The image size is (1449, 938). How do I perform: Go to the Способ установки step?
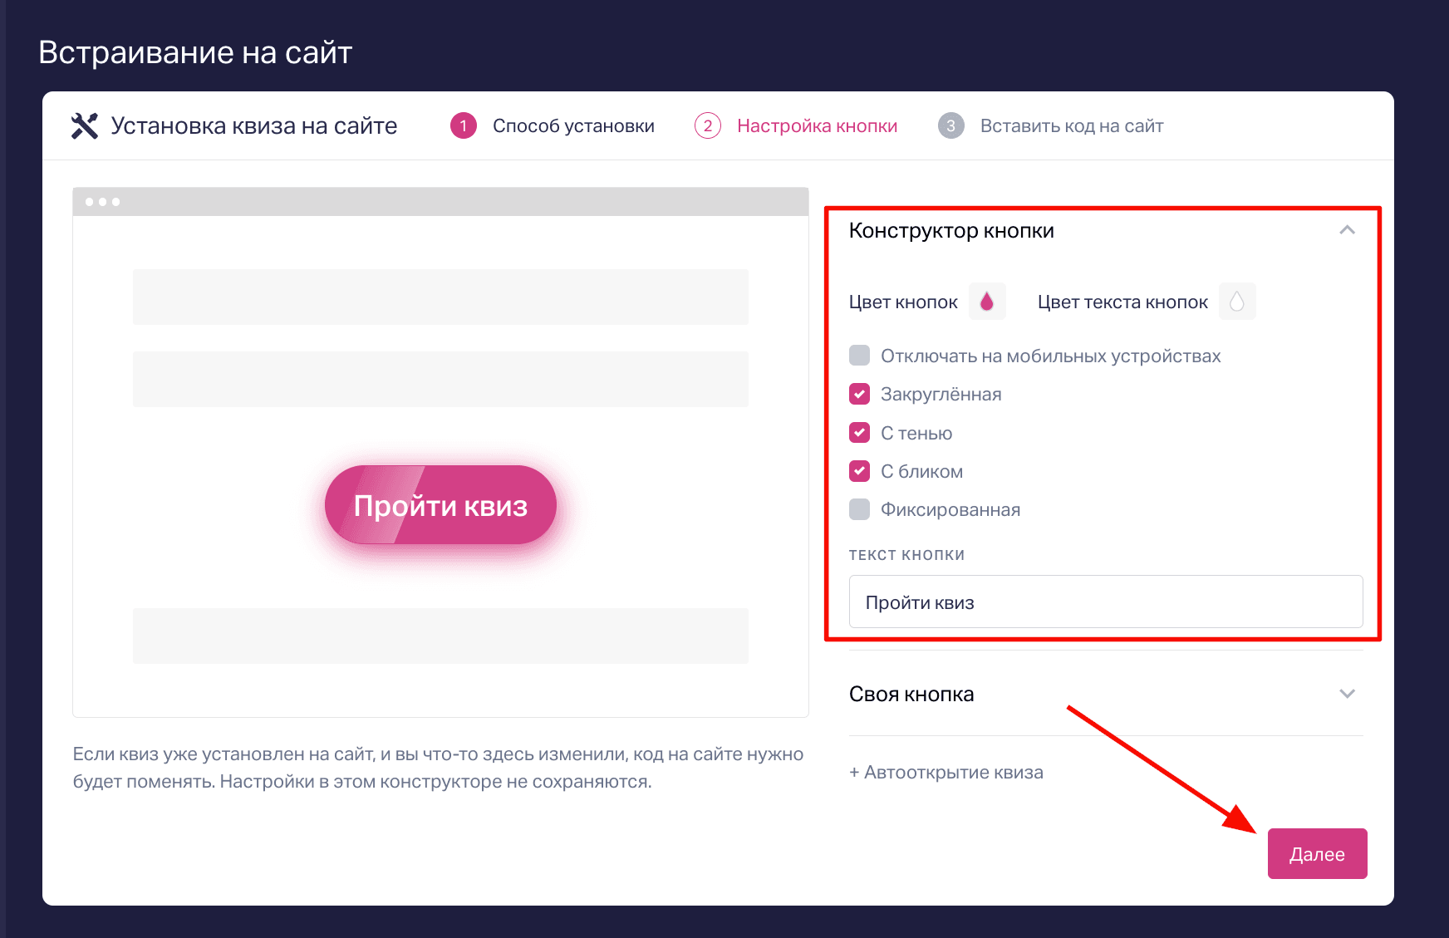coord(573,125)
